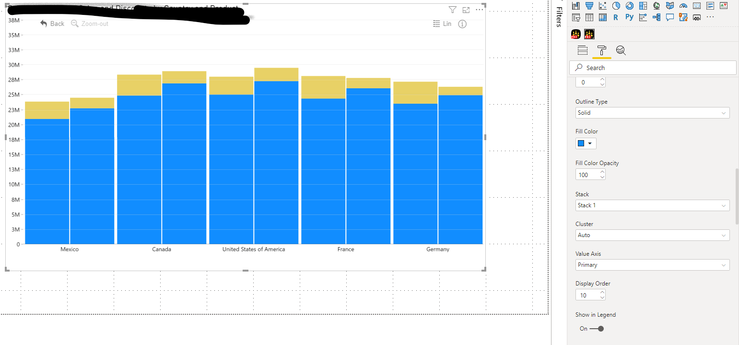This screenshot has width=739, height=345.
Task: Choose the scatter chart visual
Action: tap(603, 6)
